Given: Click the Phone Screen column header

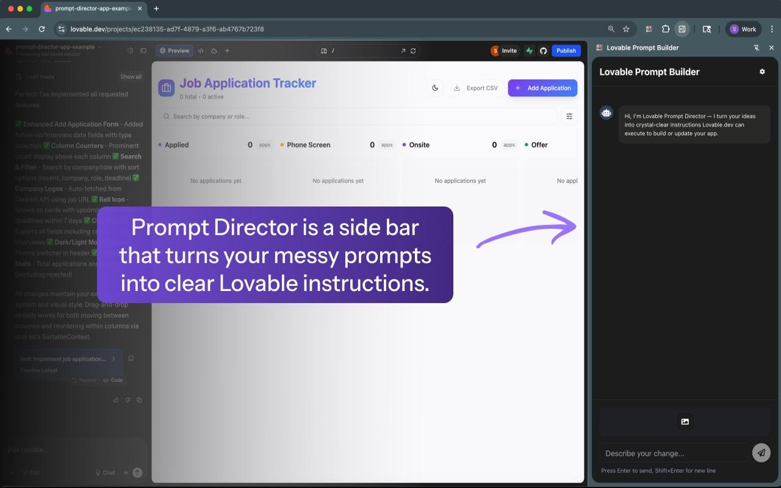Looking at the screenshot, I should pyautogui.click(x=308, y=145).
